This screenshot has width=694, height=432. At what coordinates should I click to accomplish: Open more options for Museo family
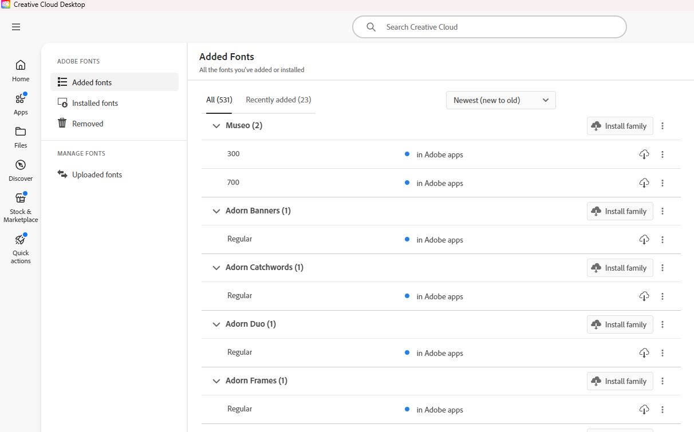point(663,126)
